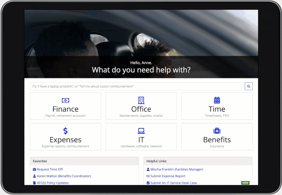The image size is (282, 195).
Task: Open the Time category heading
Action: (217, 109)
